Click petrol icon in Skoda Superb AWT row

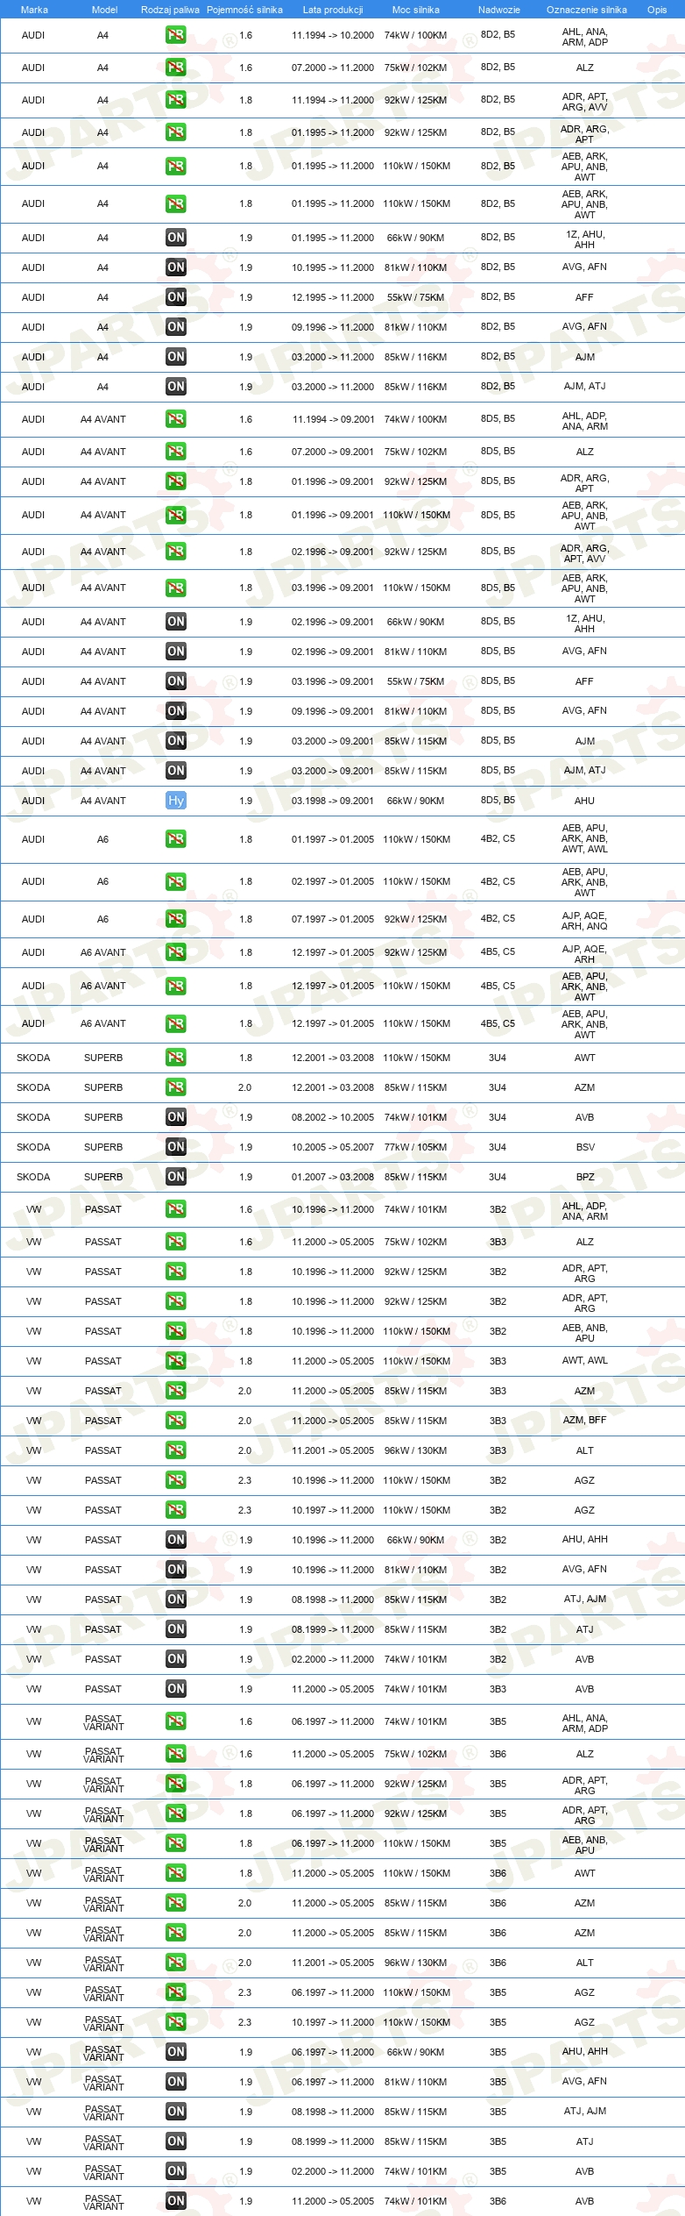(176, 1058)
